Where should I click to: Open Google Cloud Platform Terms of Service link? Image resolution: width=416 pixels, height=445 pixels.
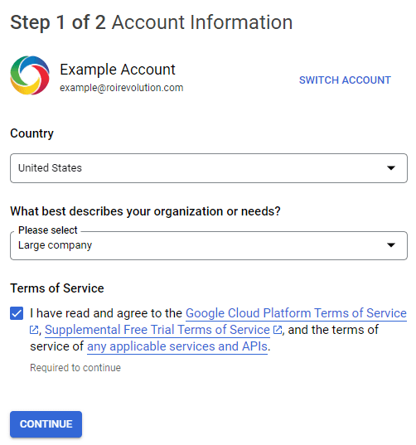click(x=296, y=313)
